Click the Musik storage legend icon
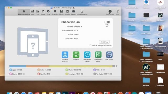This screenshot has height=94, width=168. point(67,70)
